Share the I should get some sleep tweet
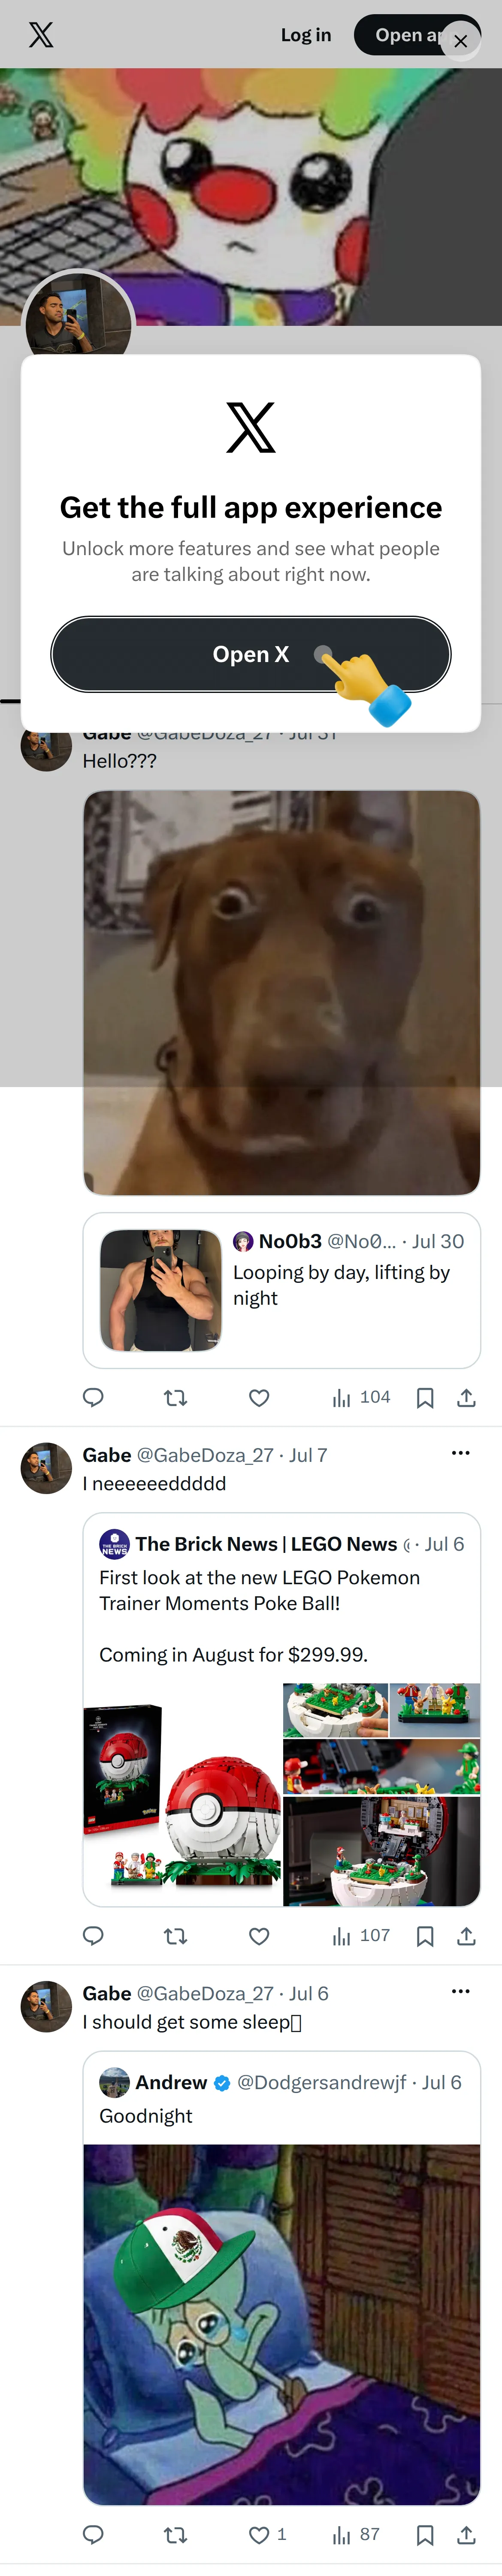This screenshot has width=502, height=2576. click(466, 2534)
